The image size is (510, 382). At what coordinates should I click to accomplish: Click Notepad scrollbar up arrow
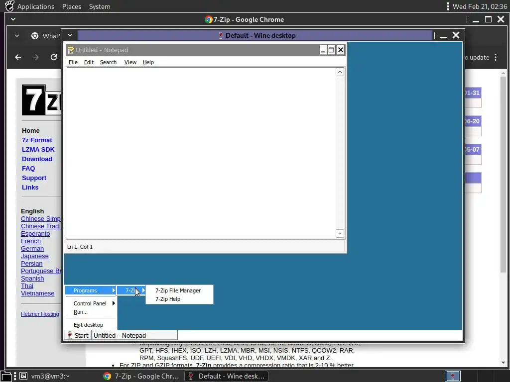(x=340, y=72)
